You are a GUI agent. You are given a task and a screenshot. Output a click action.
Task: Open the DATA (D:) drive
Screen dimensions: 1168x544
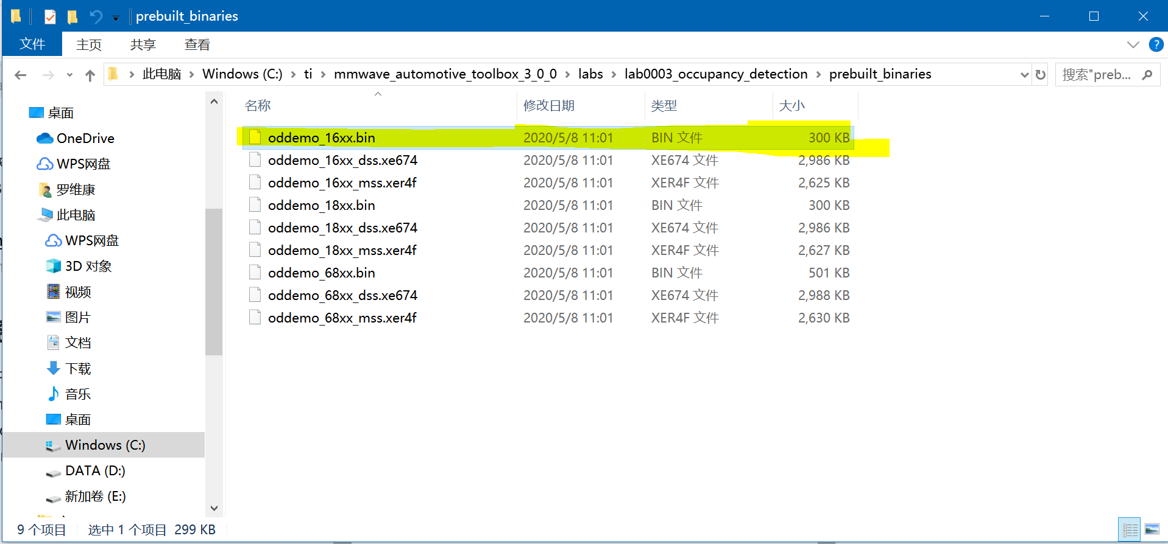(x=85, y=470)
